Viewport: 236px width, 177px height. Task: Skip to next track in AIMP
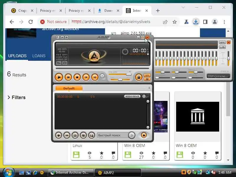[95, 77]
